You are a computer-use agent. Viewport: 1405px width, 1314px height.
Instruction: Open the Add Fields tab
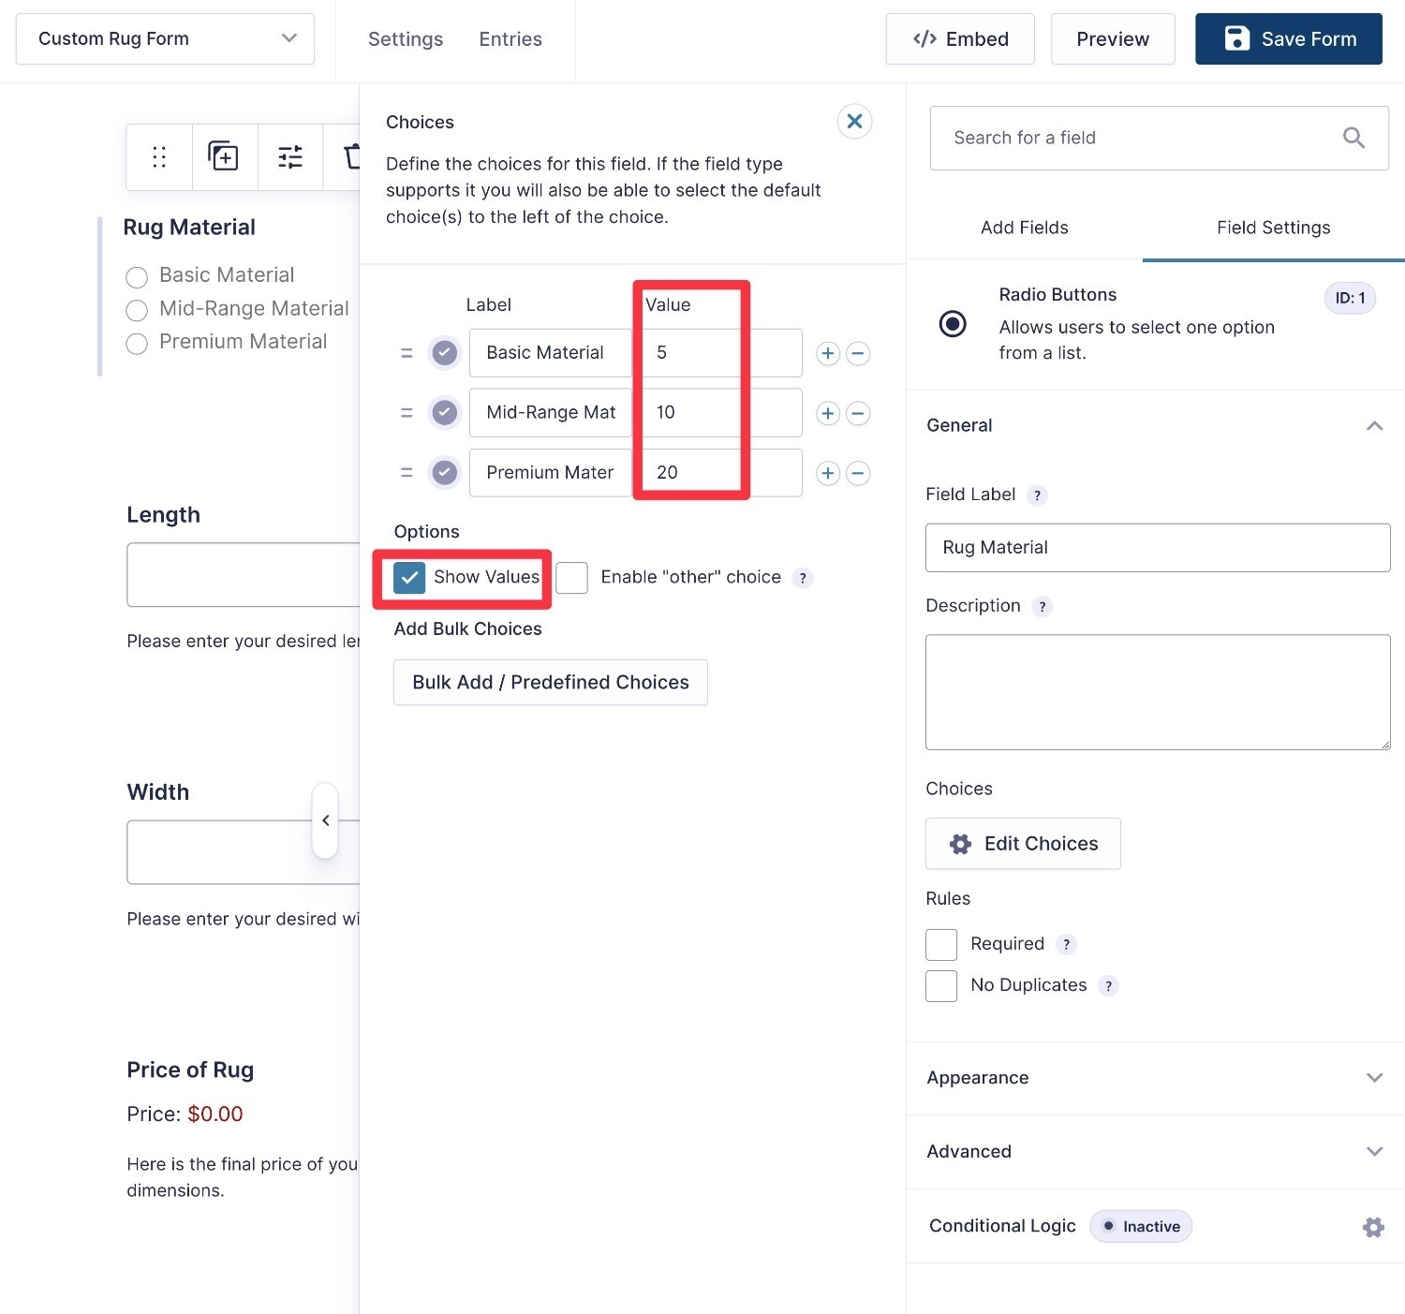coord(1024,228)
